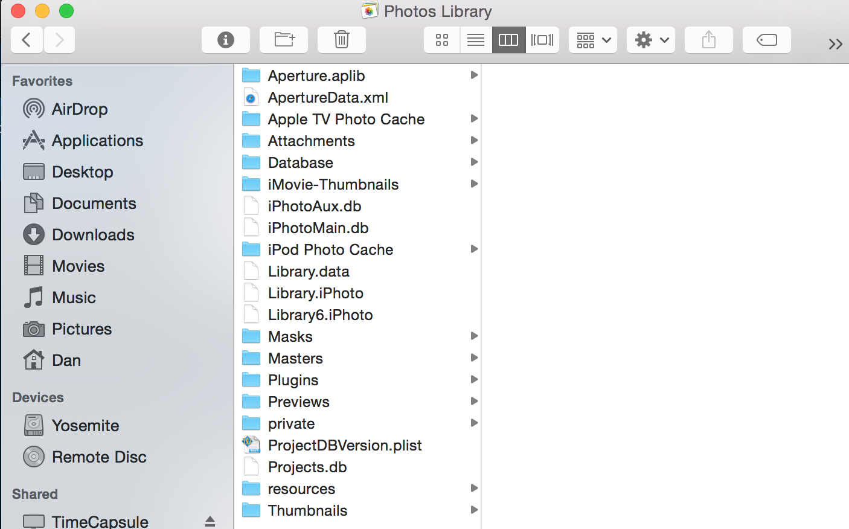This screenshot has width=849, height=529.
Task: Click the Photos Library title icon
Action: coord(370,11)
